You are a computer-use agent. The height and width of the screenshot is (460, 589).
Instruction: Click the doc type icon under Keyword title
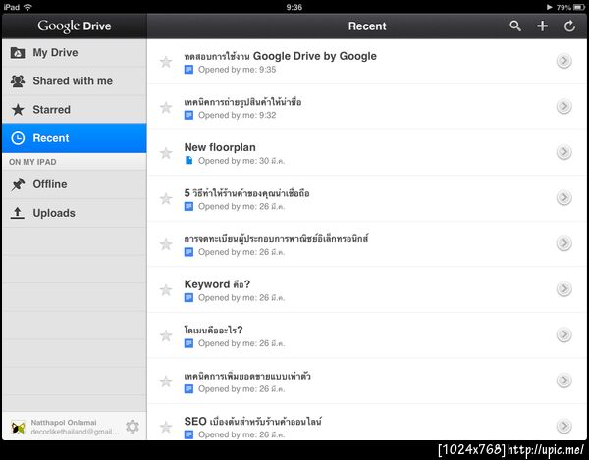tap(188, 297)
